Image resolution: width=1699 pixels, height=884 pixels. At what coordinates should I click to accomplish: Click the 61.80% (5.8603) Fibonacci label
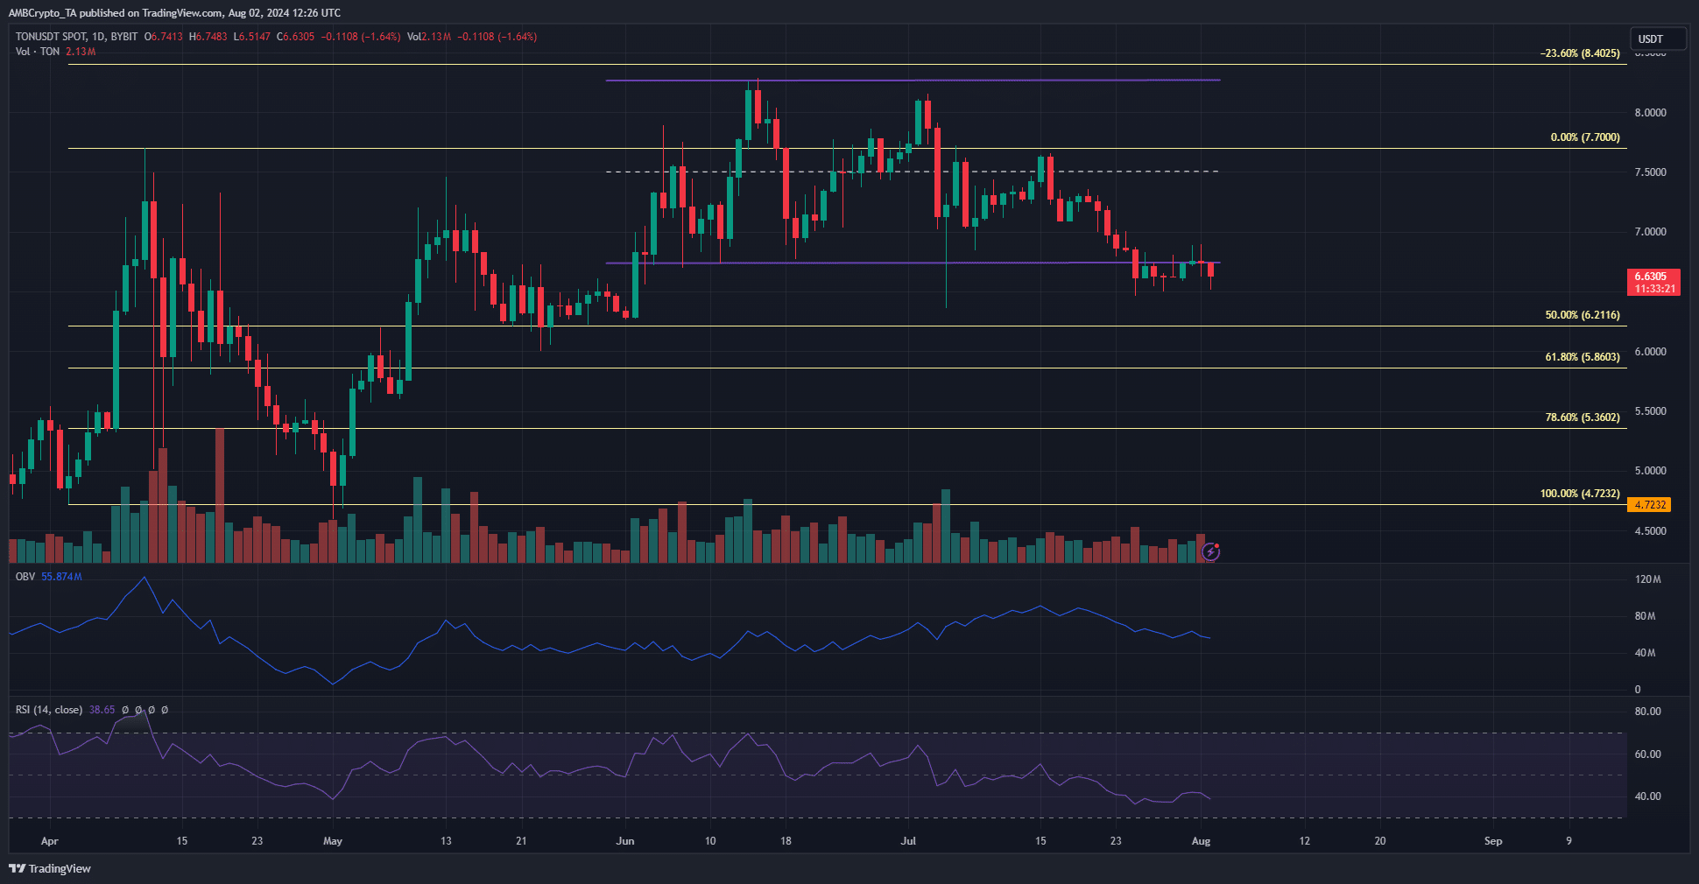pos(1583,357)
